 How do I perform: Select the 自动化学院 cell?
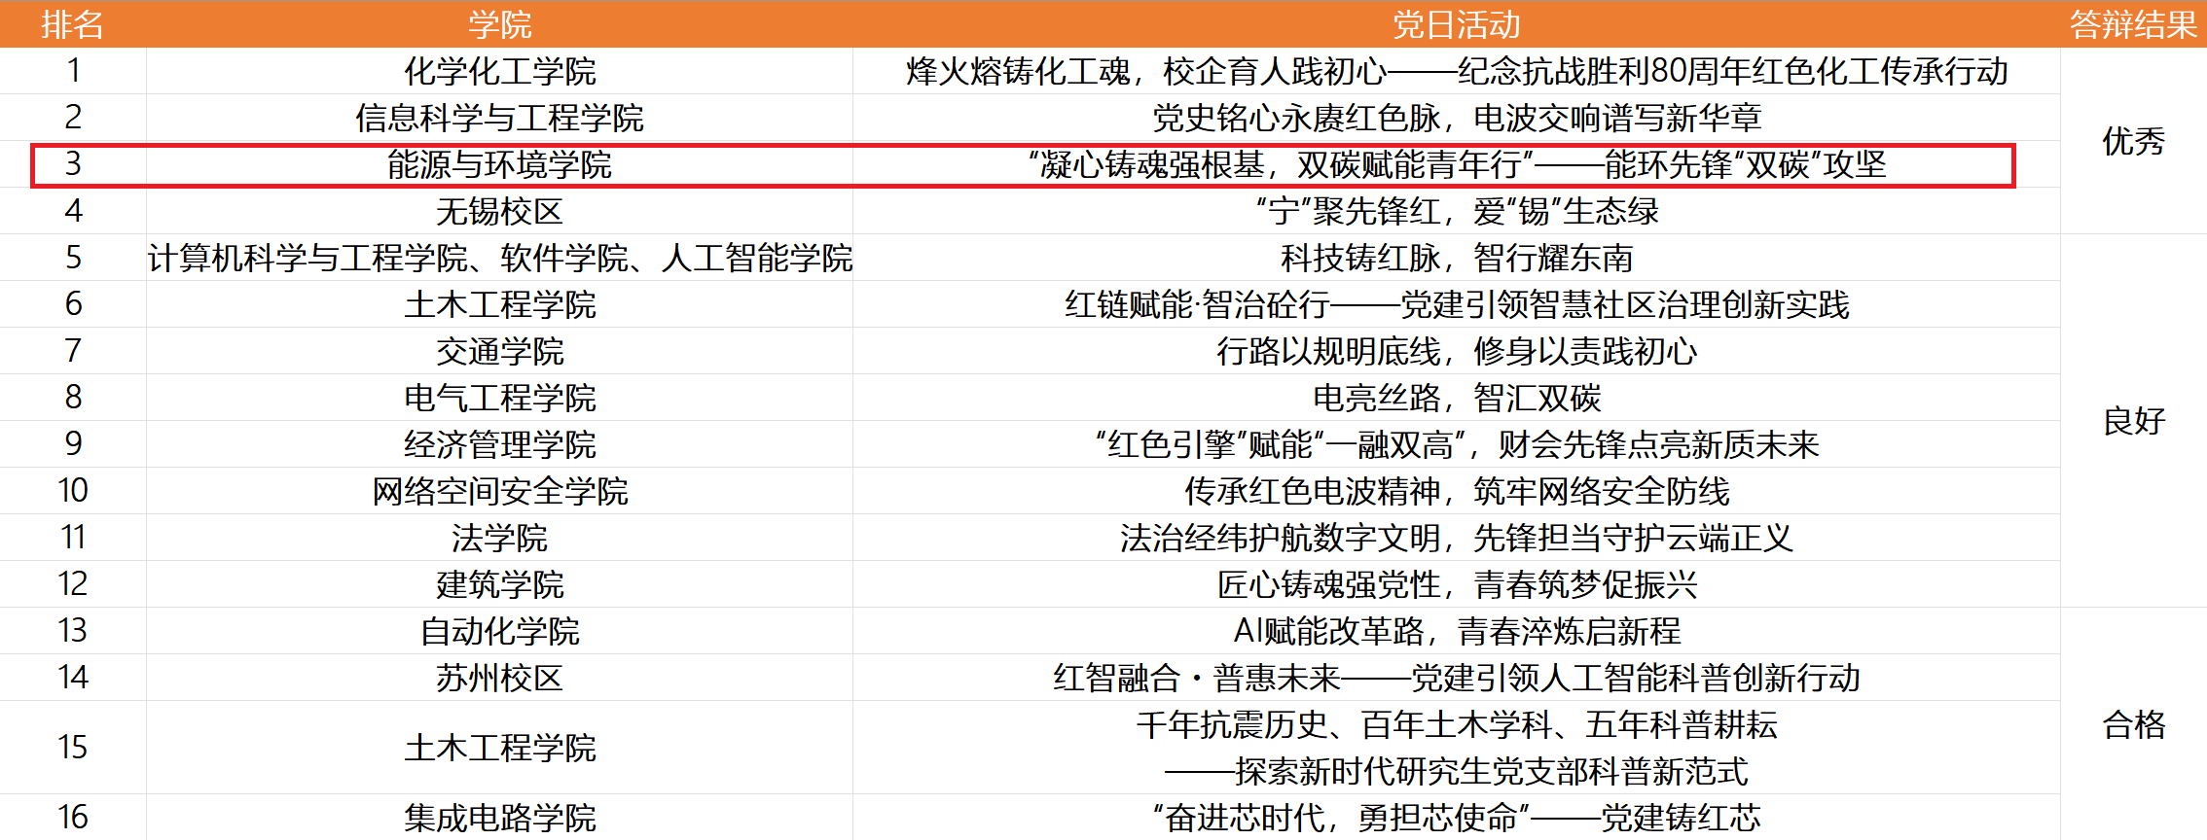pos(499,631)
